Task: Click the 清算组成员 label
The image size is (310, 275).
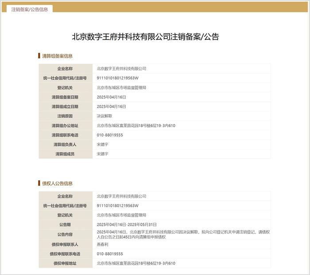Action: click(65, 154)
